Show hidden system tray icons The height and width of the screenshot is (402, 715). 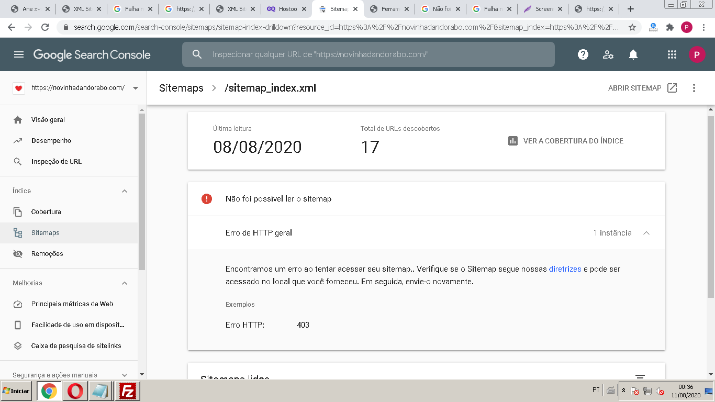click(x=623, y=390)
